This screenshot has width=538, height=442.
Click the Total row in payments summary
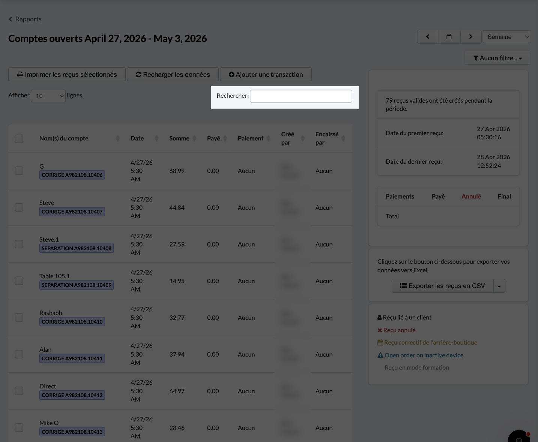(x=448, y=216)
